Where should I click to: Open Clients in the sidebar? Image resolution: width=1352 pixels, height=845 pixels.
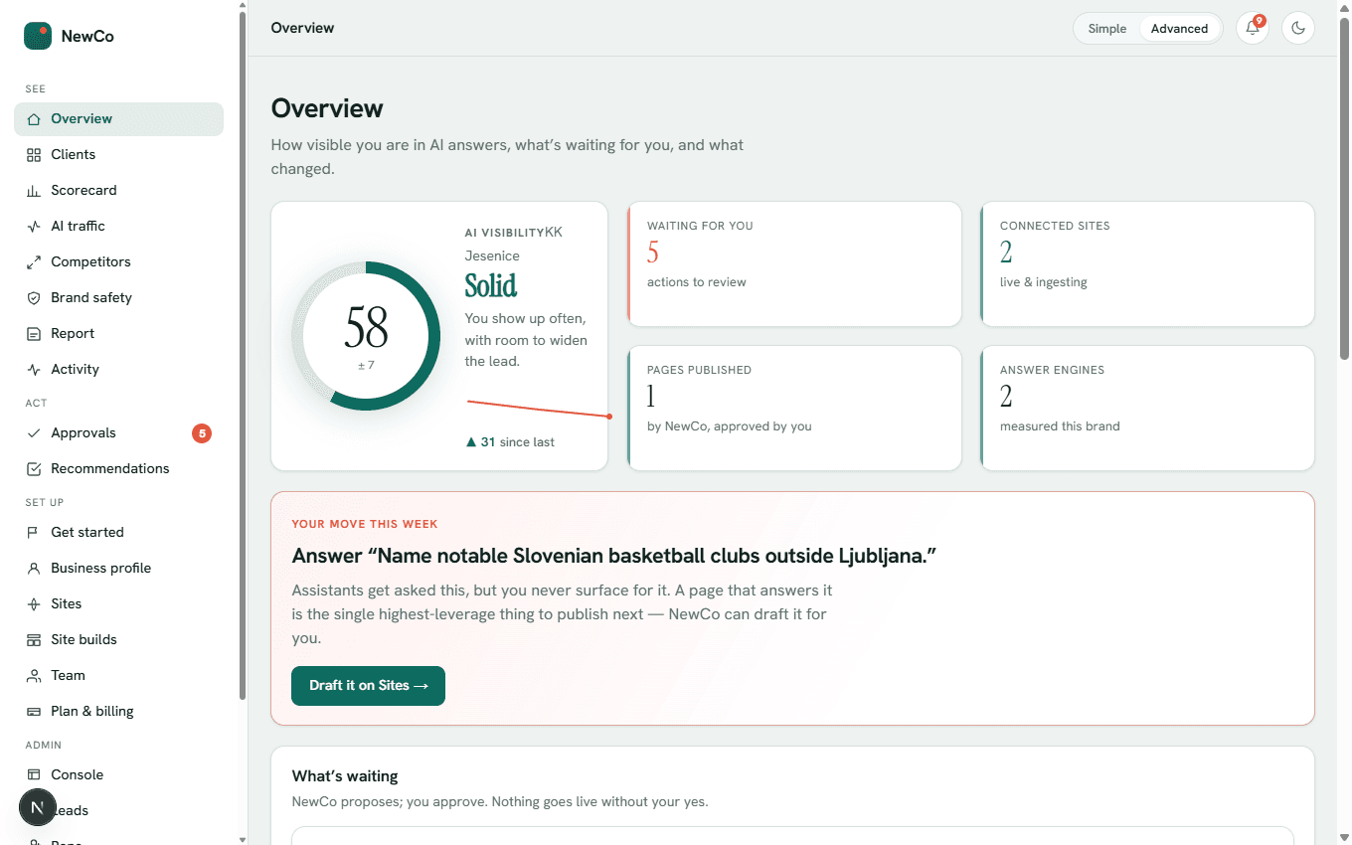[x=118, y=155]
